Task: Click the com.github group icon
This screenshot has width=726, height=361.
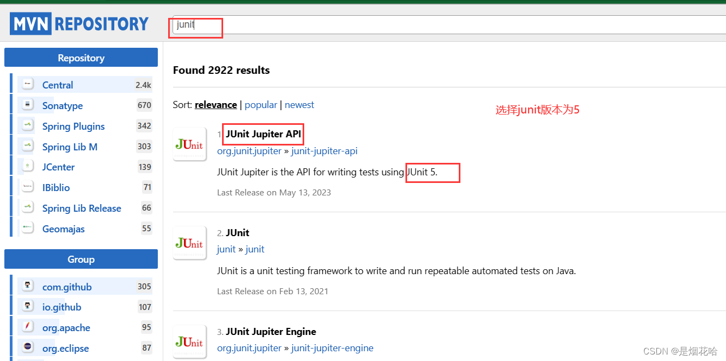Action: (x=28, y=287)
